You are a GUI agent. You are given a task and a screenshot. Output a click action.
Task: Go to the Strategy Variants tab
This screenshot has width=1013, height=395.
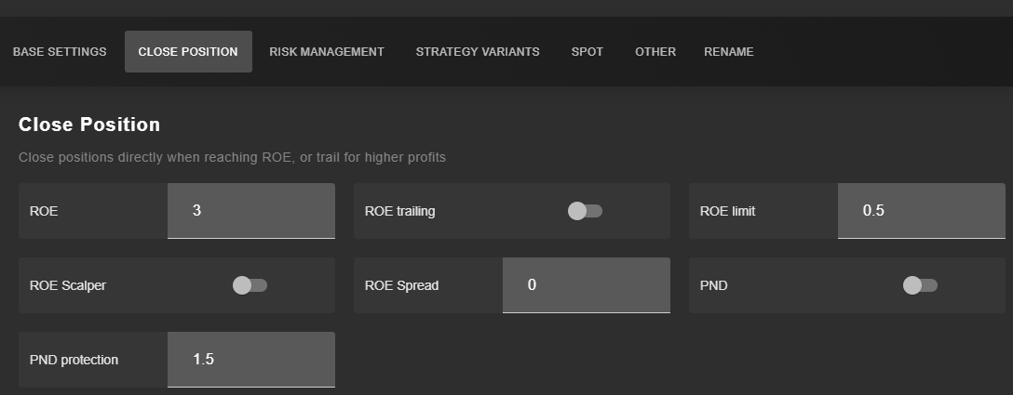pos(478,52)
